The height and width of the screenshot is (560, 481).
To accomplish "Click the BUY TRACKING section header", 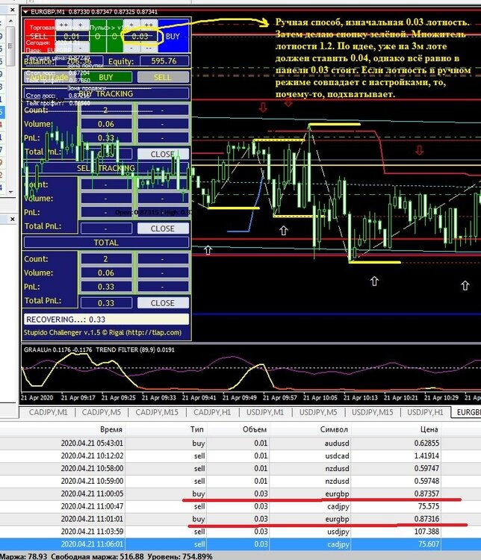I will [x=106, y=93].
